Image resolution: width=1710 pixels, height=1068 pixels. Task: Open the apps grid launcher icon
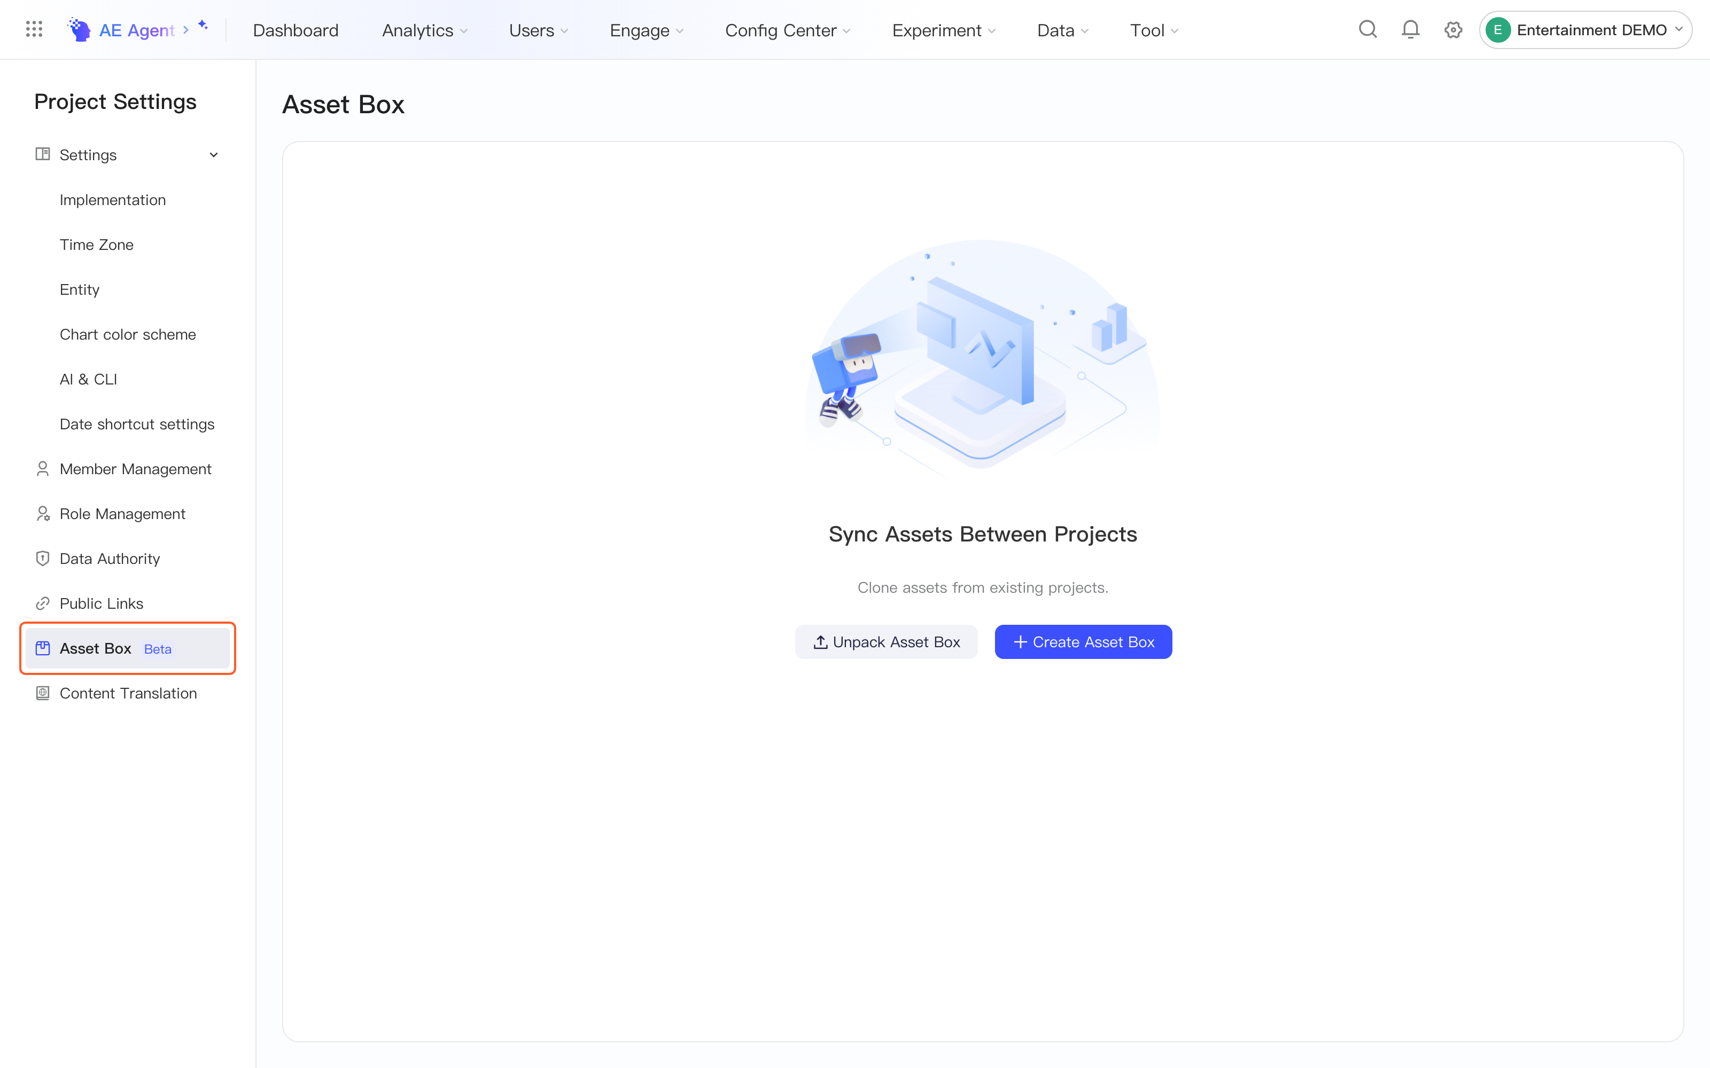34,30
